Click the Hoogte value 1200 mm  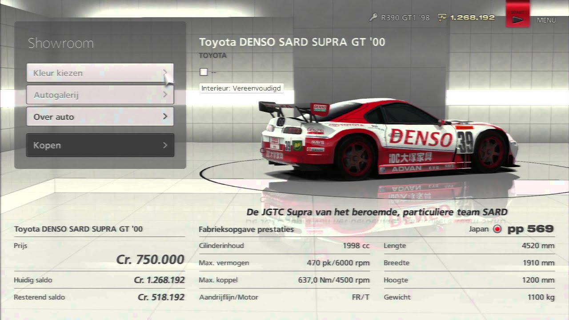538,280
